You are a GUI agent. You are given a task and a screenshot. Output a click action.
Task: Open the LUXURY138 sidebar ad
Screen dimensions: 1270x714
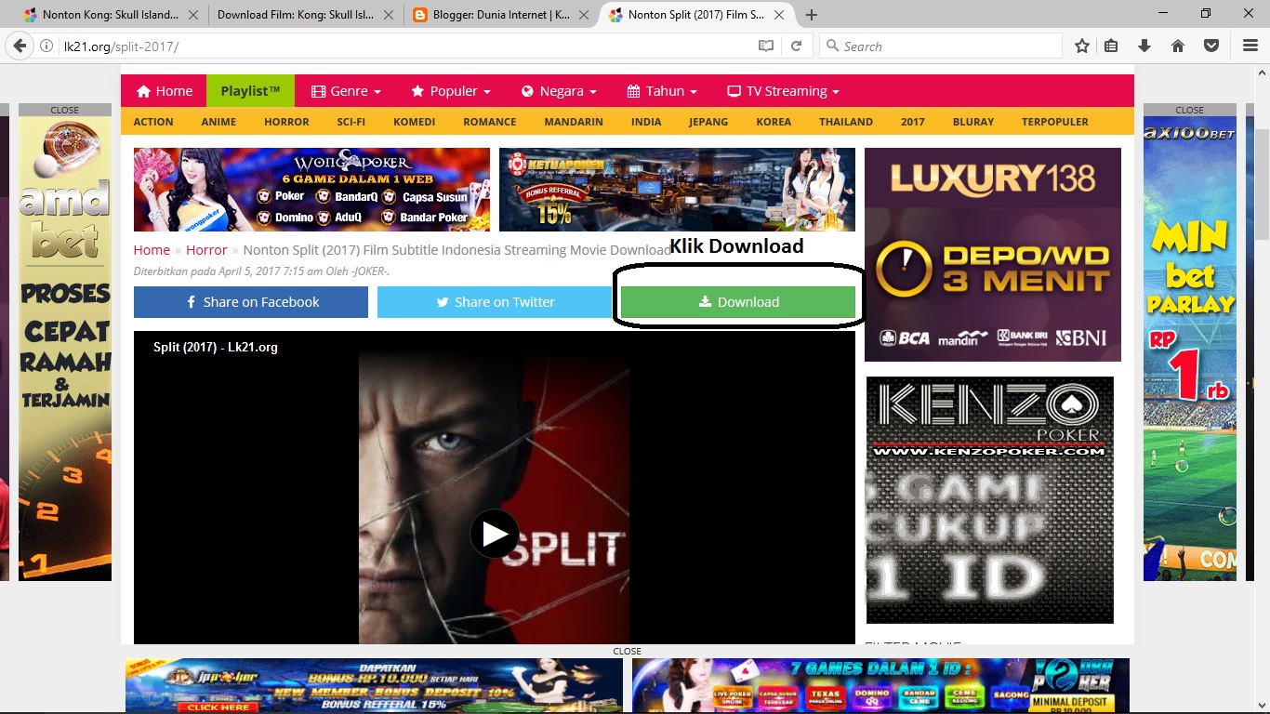pyautogui.click(x=993, y=255)
